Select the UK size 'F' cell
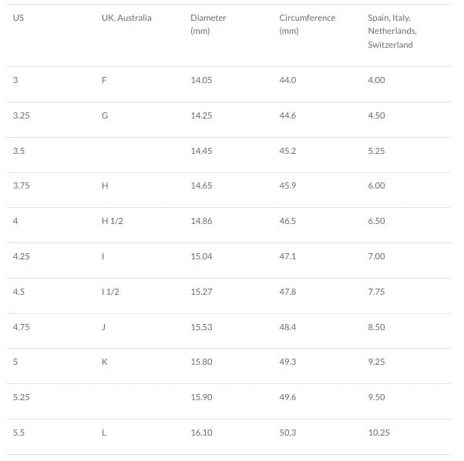Image resolution: width=464 pixels, height=461 pixels. click(x=104, y=80)
